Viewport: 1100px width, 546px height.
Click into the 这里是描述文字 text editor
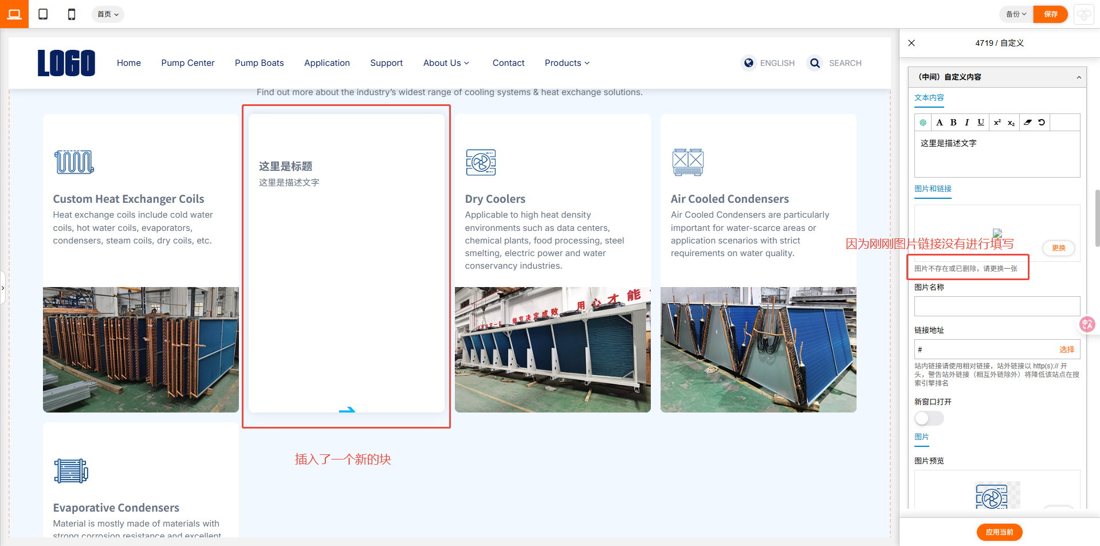point(997,154)
